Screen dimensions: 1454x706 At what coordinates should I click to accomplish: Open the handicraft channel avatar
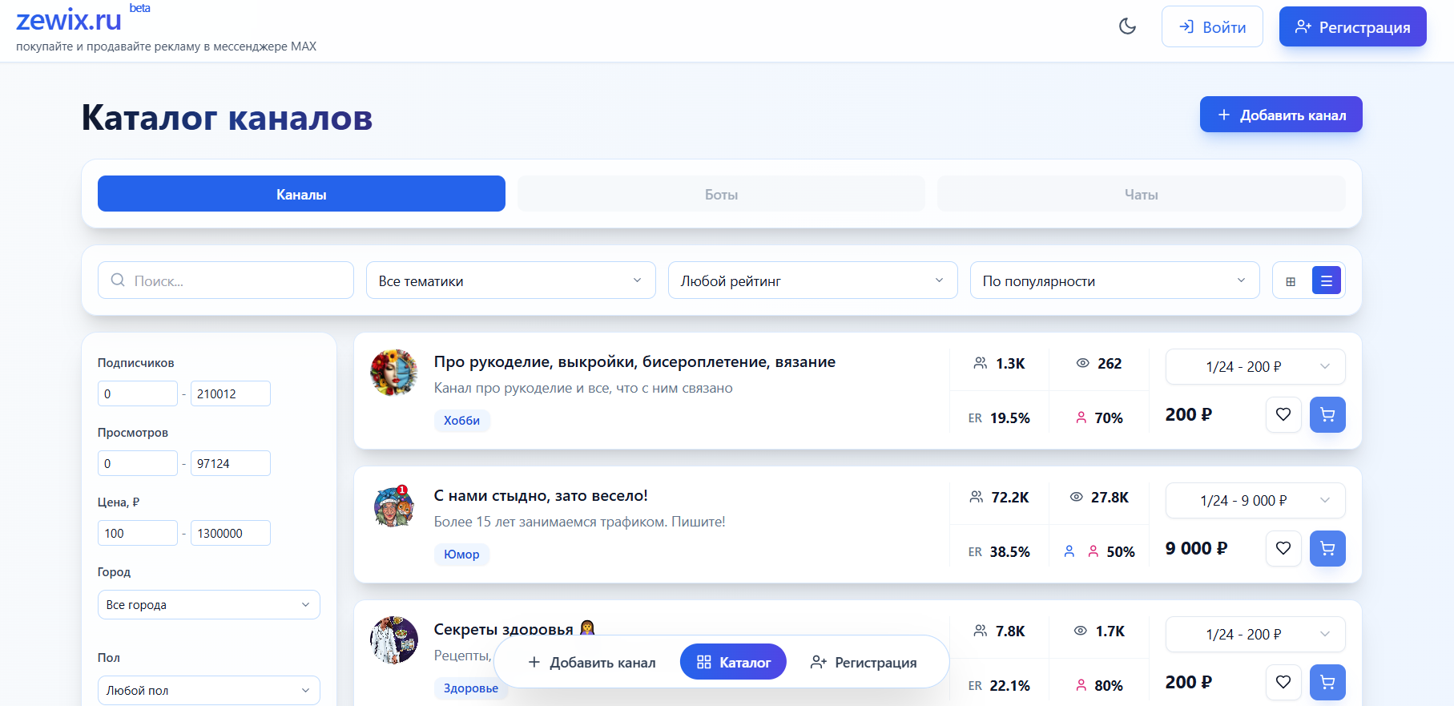[394, 373]
